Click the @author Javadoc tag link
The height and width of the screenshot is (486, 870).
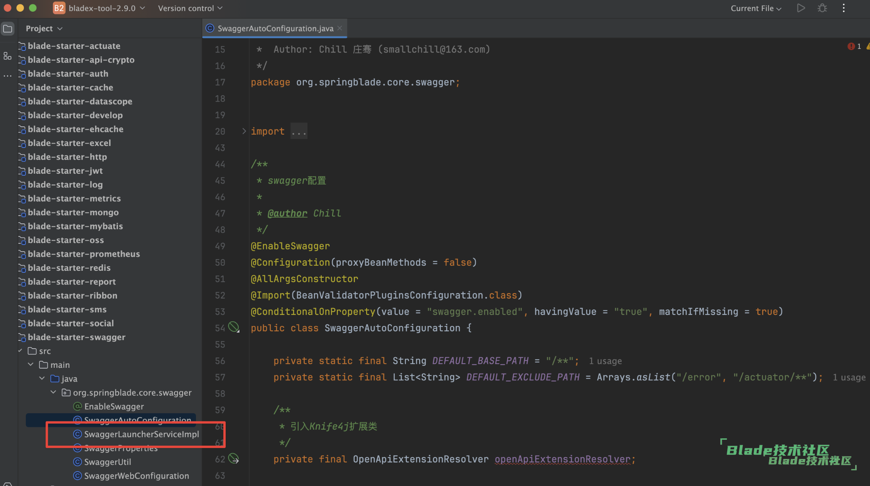pyautogui.click(x=288, y=213)
